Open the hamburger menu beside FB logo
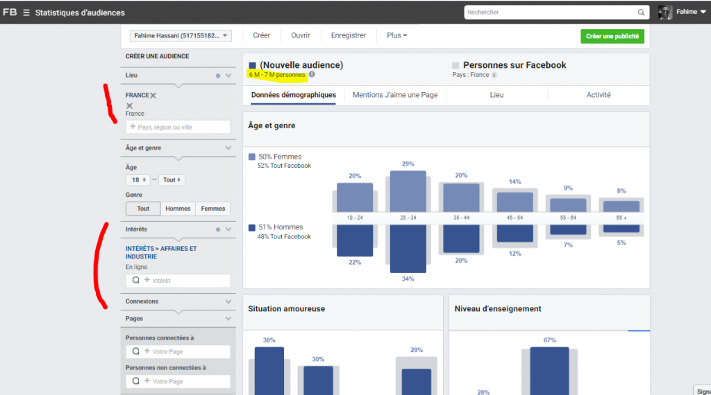The width and height of the screenshot is (711, 395). (26, 12)
